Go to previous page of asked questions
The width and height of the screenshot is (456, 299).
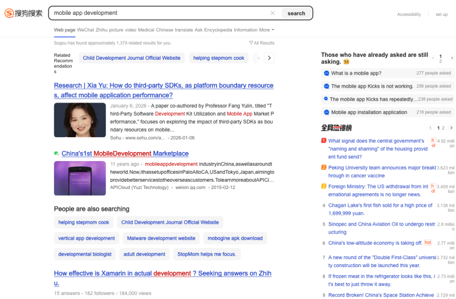click(433, 58)
